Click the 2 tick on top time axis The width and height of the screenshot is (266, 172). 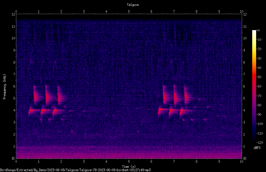tap(61, 11)
